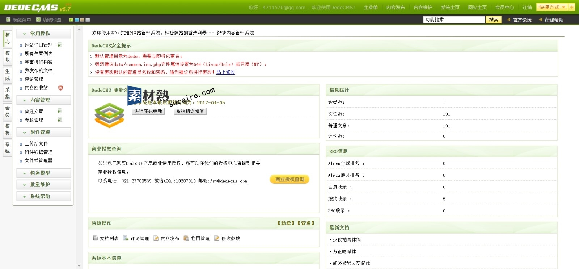Open latest document 胡晓波男人帮简体
Screen dimensions: 579x269
(x=351, y=263)
